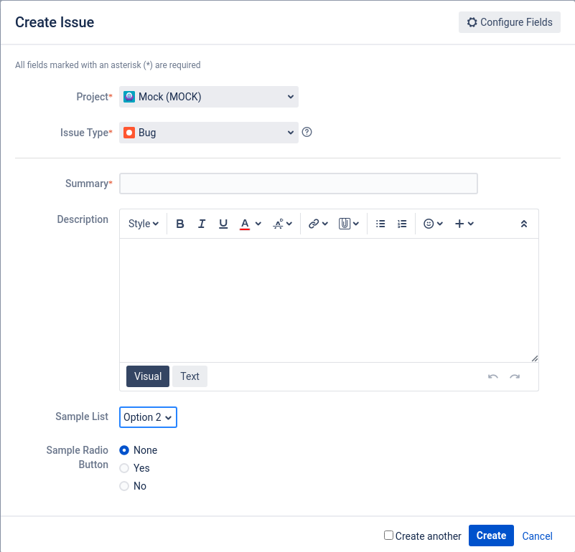Select the Yes radio button
575x552 pixels.
[124, 468]
